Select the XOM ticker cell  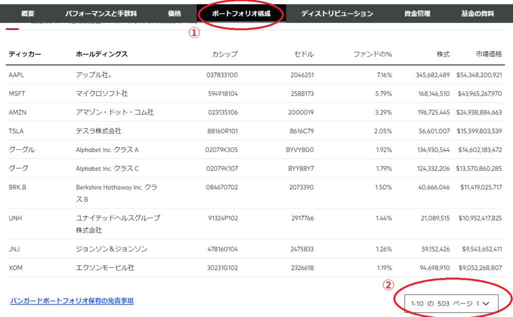16,267
